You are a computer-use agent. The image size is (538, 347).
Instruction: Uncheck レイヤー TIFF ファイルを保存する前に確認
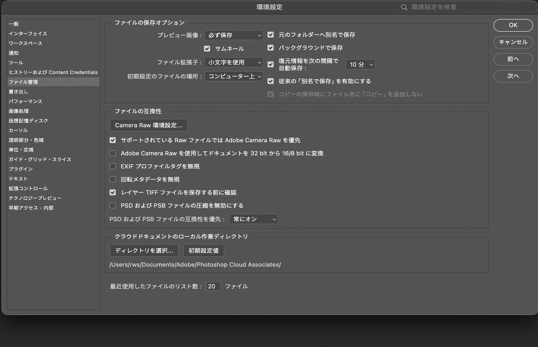[x=113, y=192]
